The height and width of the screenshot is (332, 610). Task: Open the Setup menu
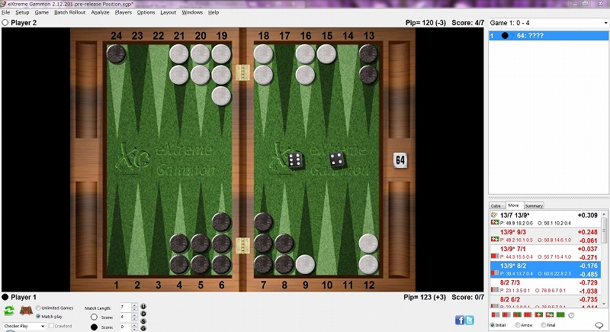pos(22,12)
